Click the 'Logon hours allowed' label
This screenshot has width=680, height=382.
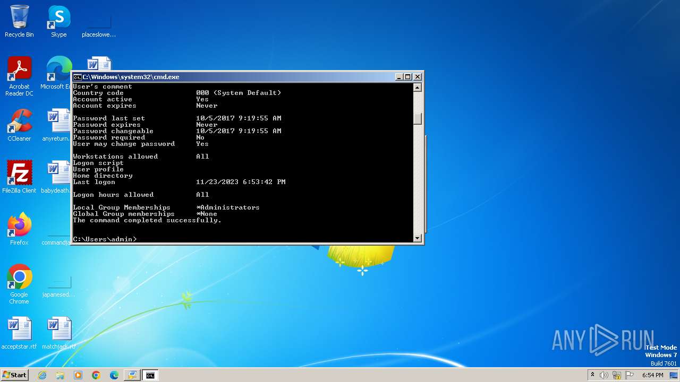(113, 195)
